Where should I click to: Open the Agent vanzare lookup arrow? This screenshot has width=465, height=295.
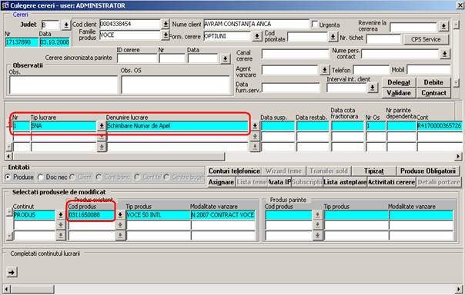(324, 70)
